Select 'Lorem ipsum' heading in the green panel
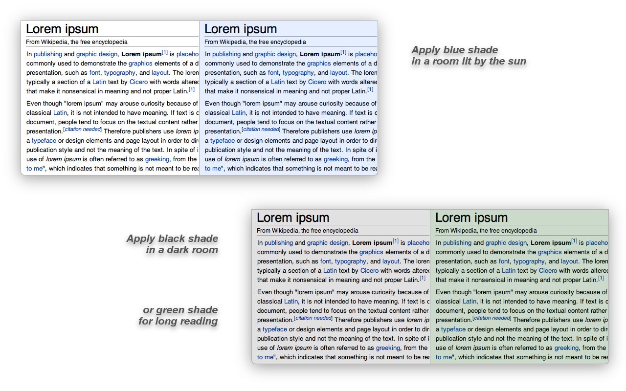 point(471,217)
